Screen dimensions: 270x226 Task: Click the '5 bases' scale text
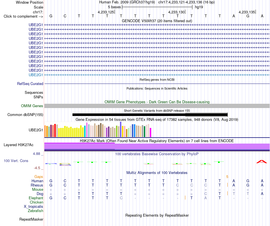[x=114, y=7]
